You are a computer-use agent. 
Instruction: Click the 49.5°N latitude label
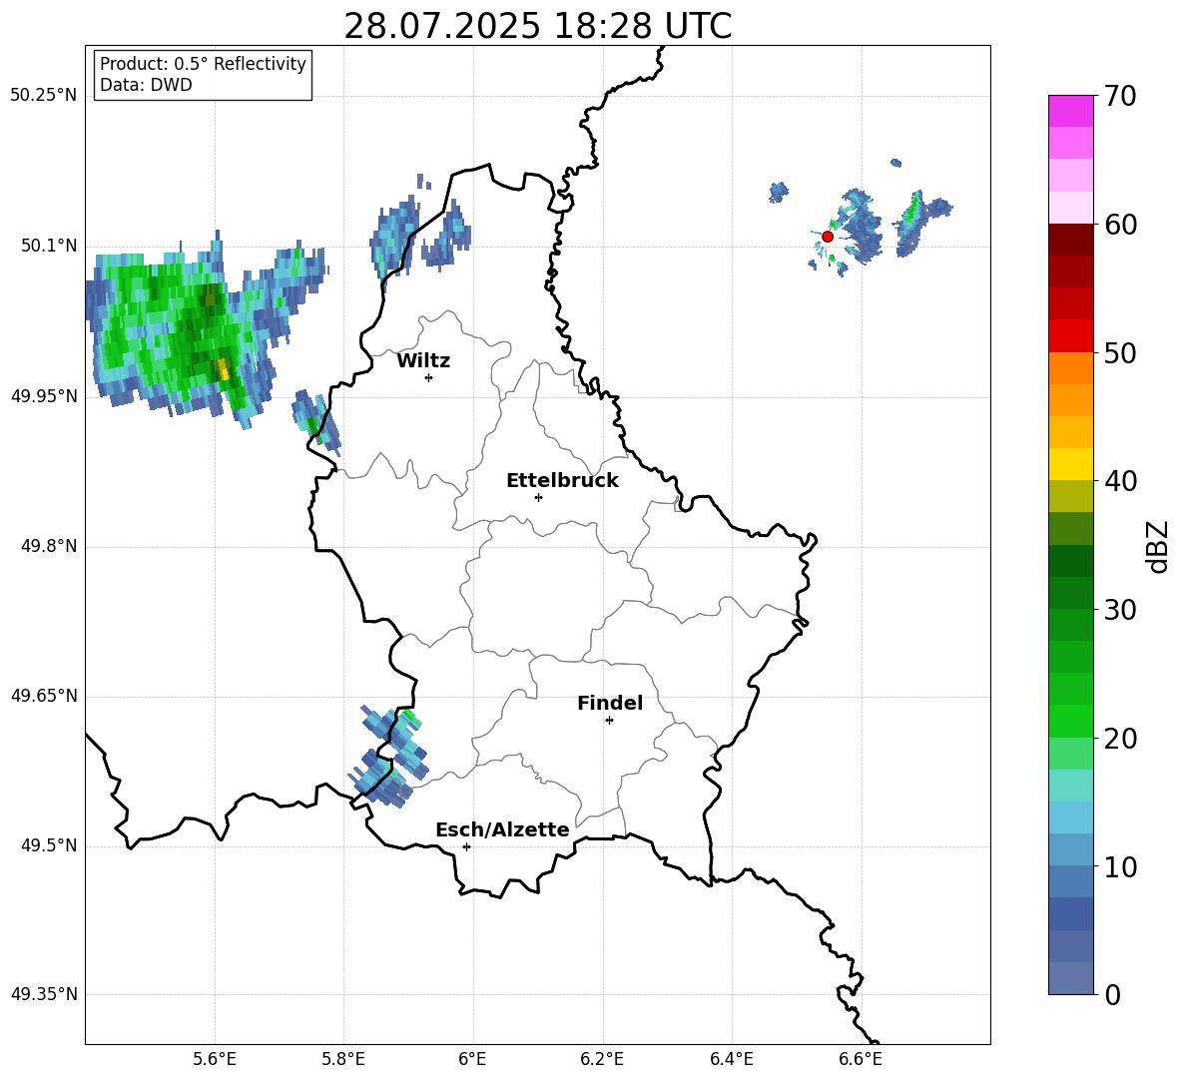(49, 845)
